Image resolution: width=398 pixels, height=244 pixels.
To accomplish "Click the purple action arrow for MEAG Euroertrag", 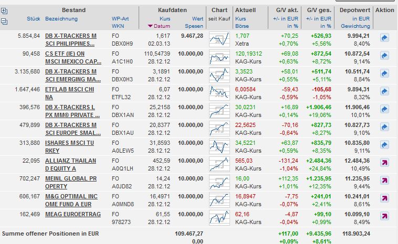I will [384, 216].
